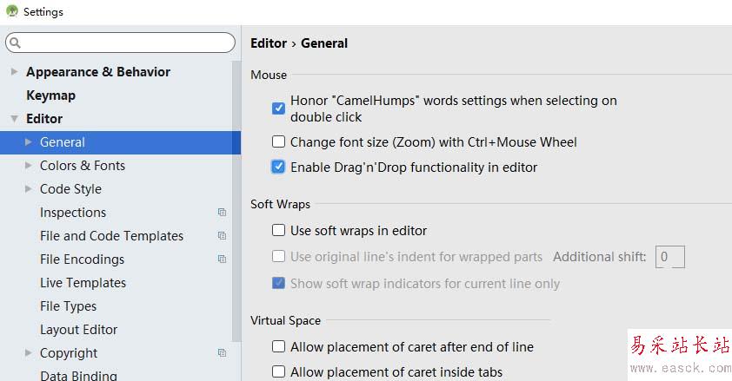The height and width of the screenshot is (381, 732).
Task: Expand the Code Style node
Action: (x=29, y=189)
